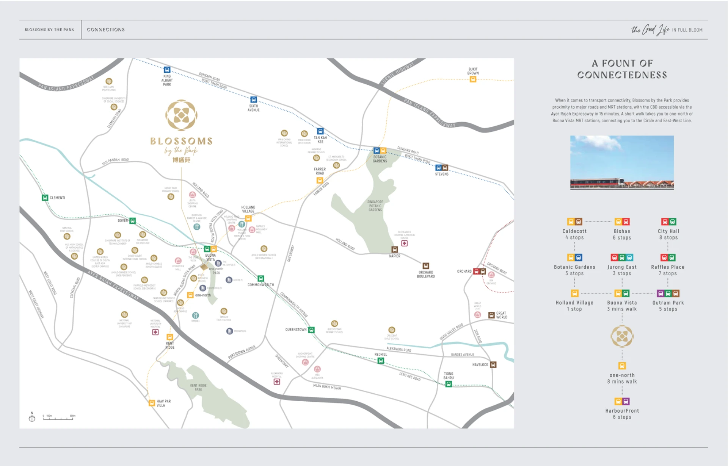Screen dimensions: 728x466
Task: Select the Commonwealth MRT station icon
Action: click(261, 279)
